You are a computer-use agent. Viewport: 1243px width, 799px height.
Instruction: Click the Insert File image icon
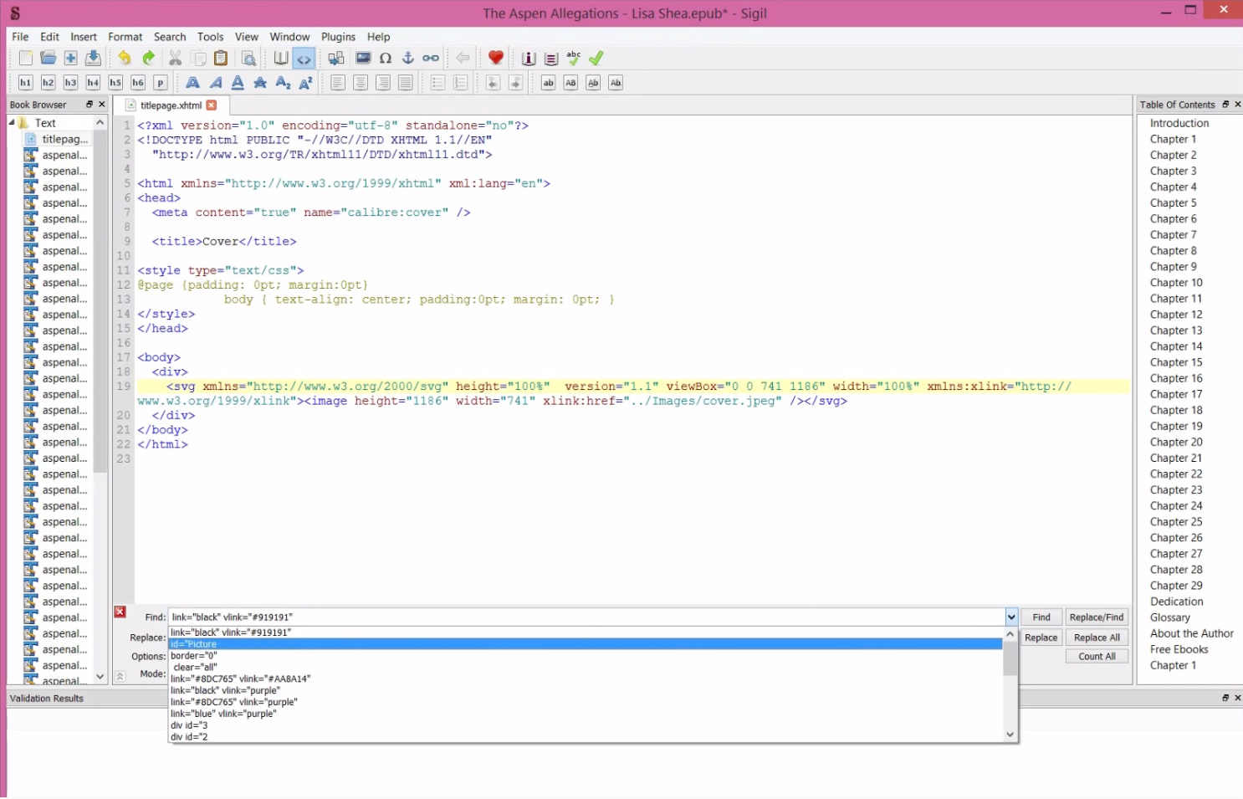pos(363,59)
